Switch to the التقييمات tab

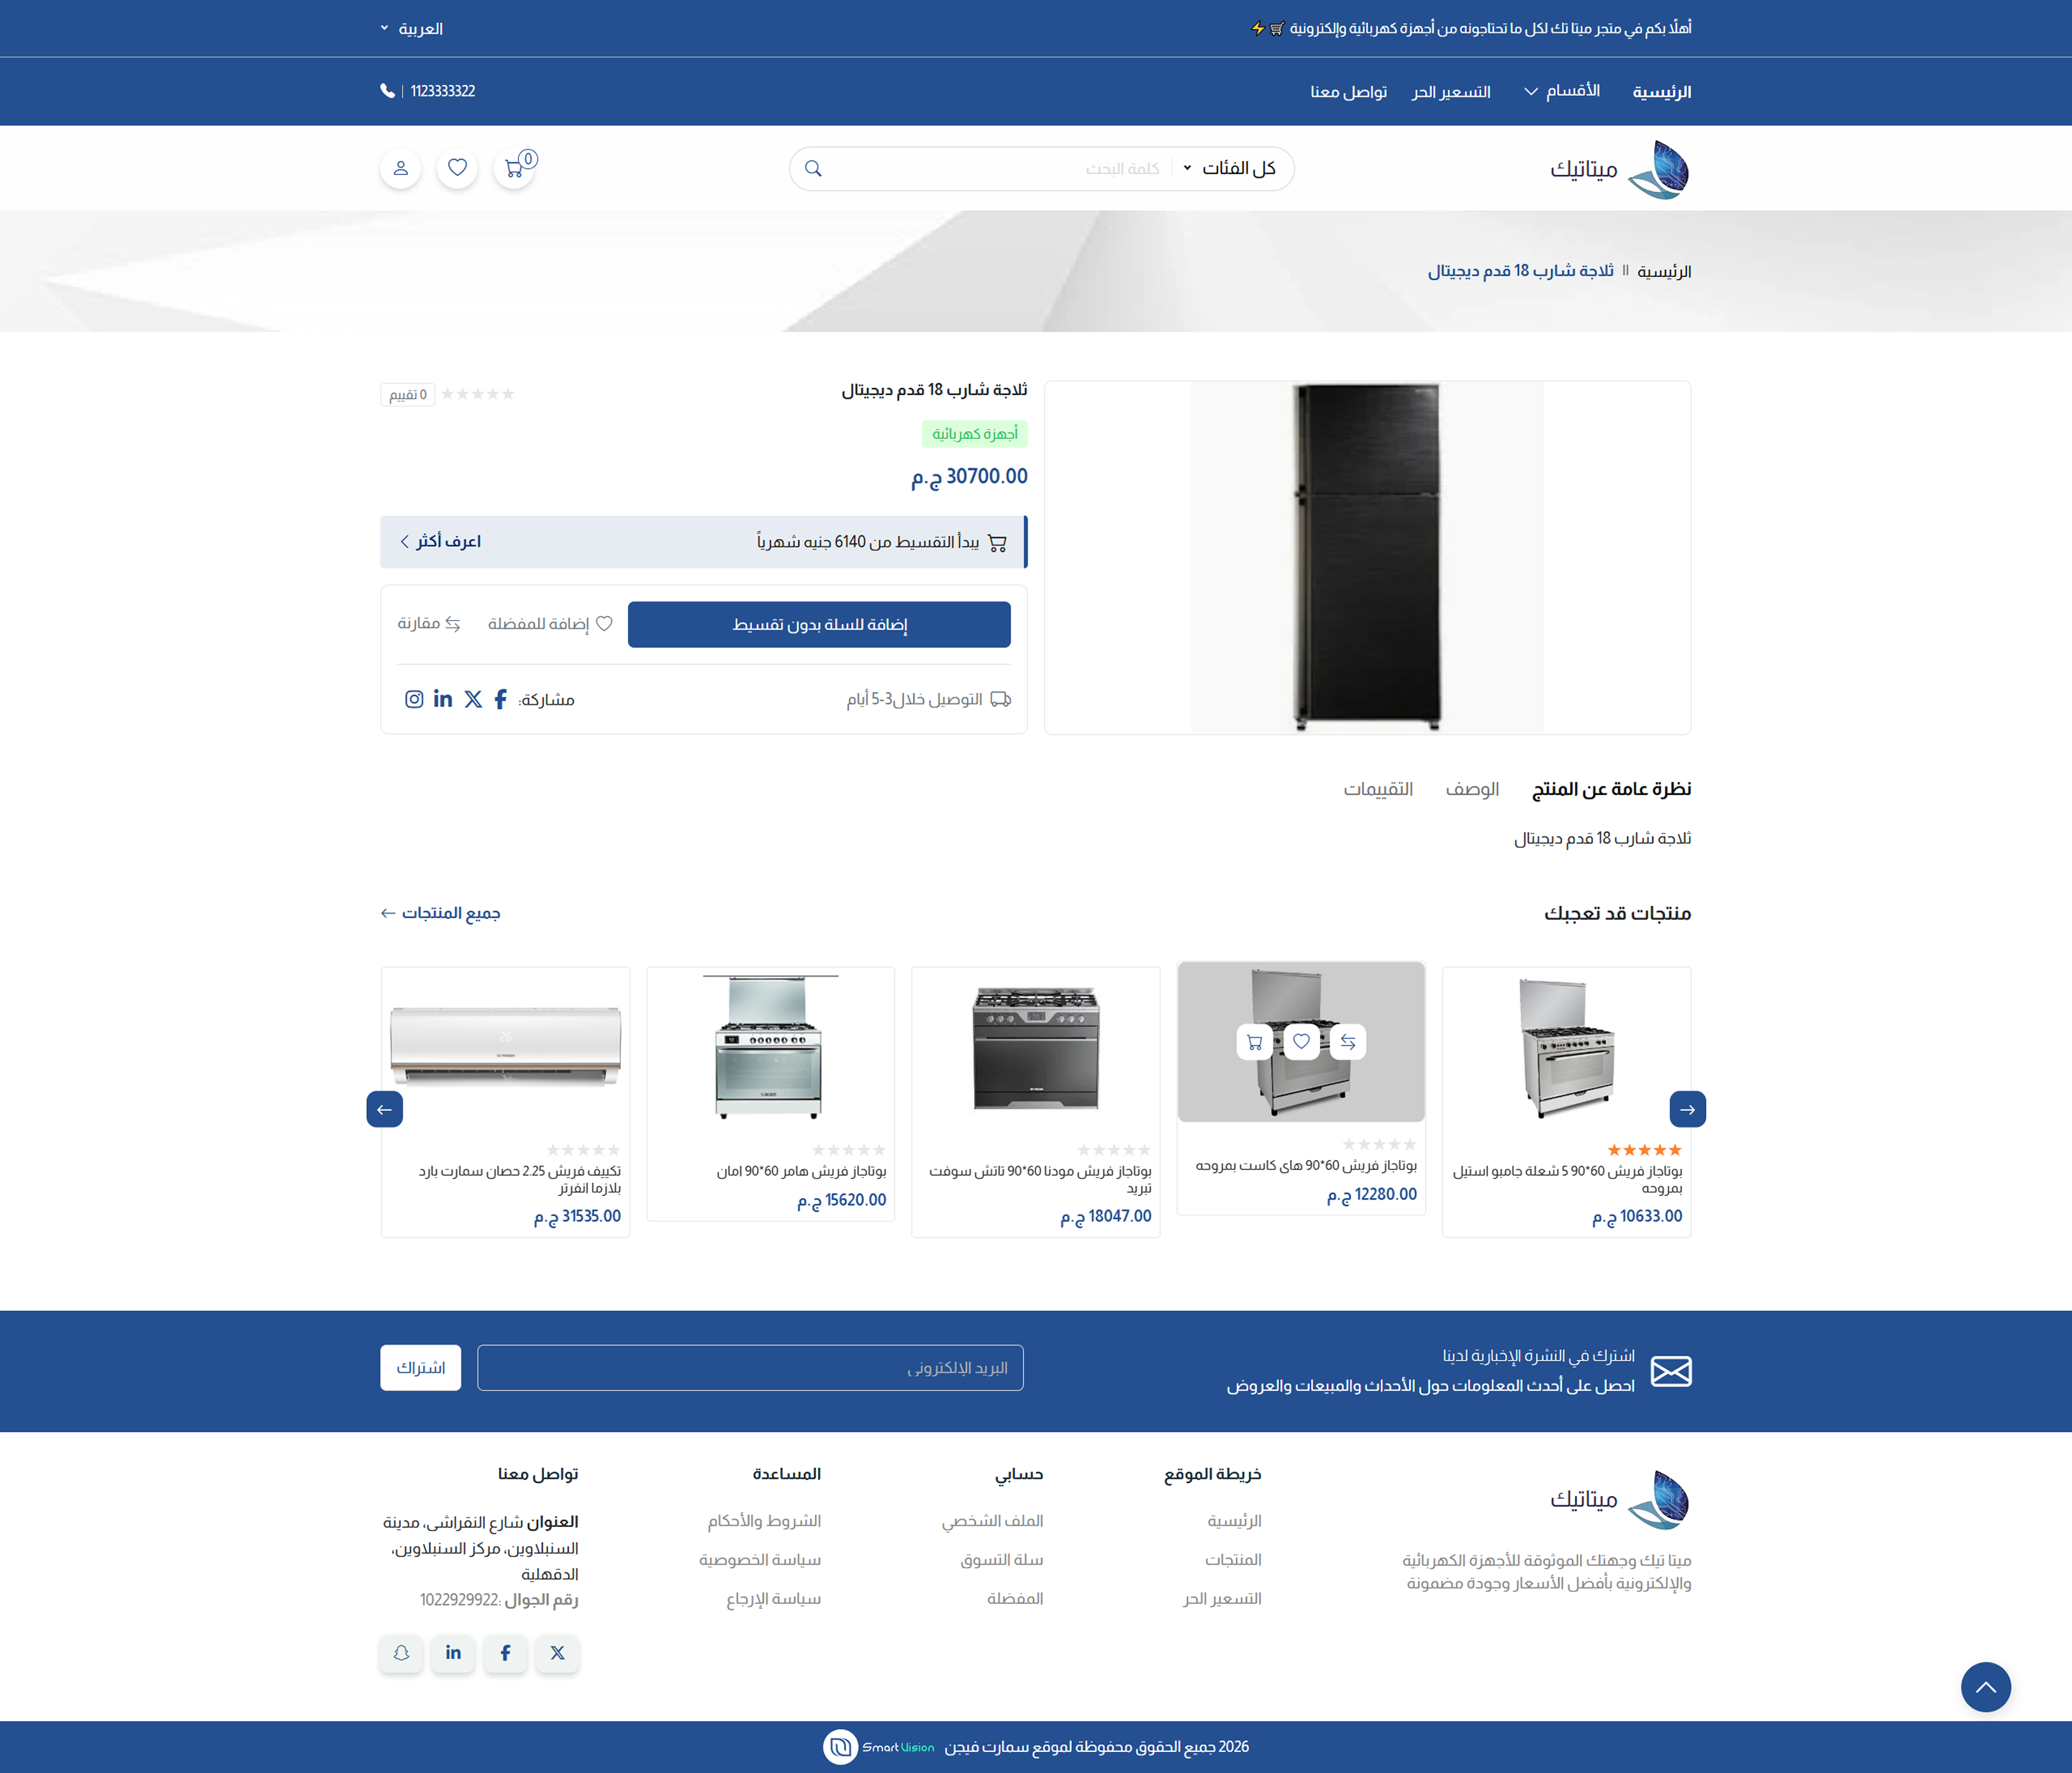pos(1377,789)
